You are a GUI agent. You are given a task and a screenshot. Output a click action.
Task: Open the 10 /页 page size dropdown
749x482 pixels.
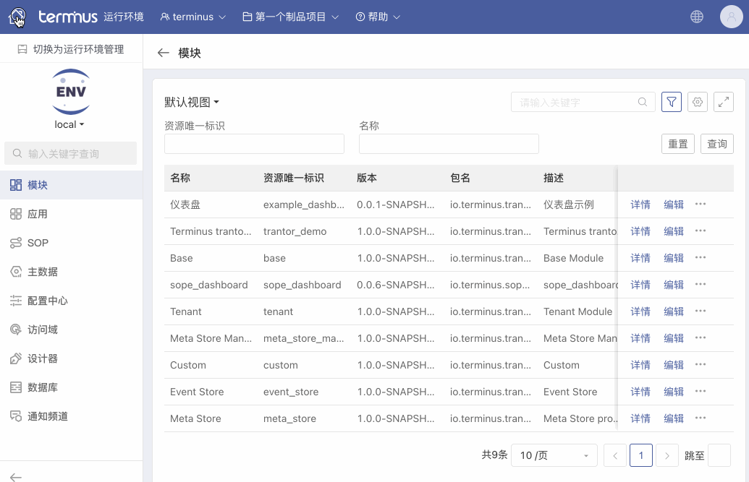pyautogui.click(x=554, y=455)
